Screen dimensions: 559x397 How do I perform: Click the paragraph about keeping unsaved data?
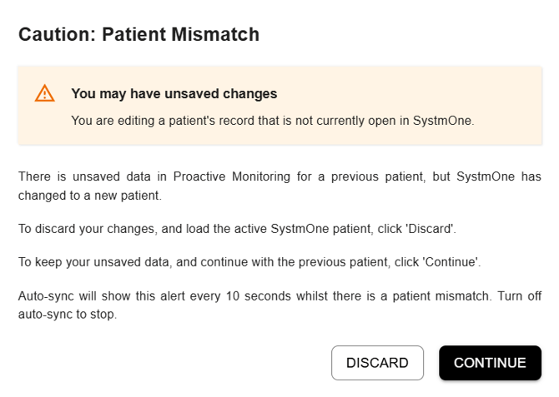pos(249,262)
